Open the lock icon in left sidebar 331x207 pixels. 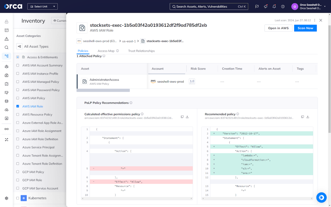(x=6, y=21)
